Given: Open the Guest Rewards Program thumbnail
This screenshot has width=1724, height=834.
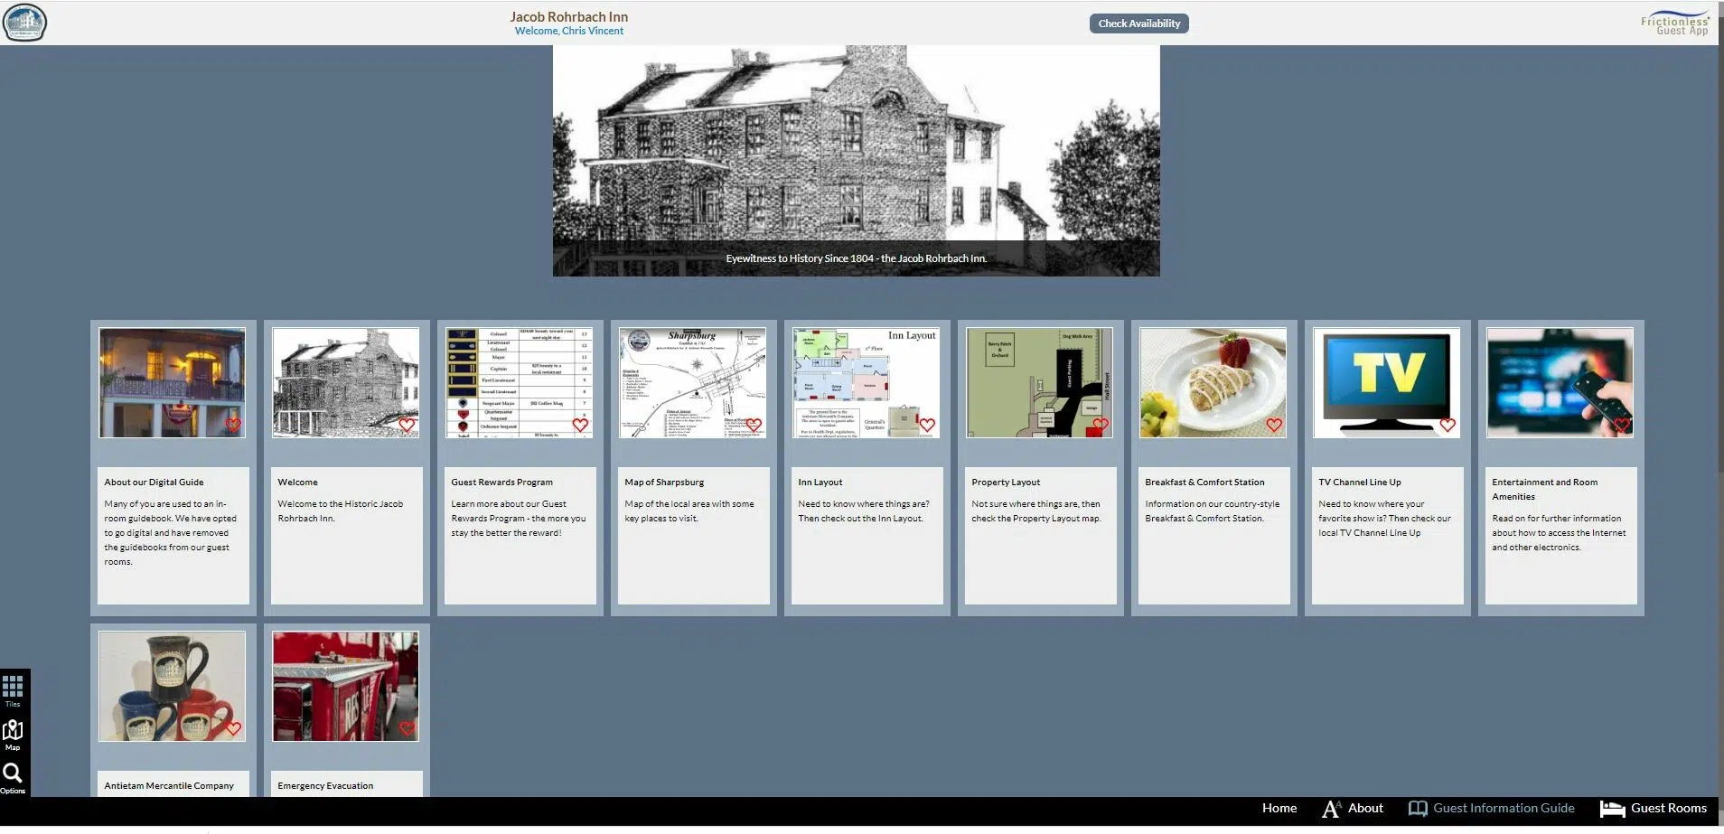Looking at the screenshot, I should tap(519, 383).
